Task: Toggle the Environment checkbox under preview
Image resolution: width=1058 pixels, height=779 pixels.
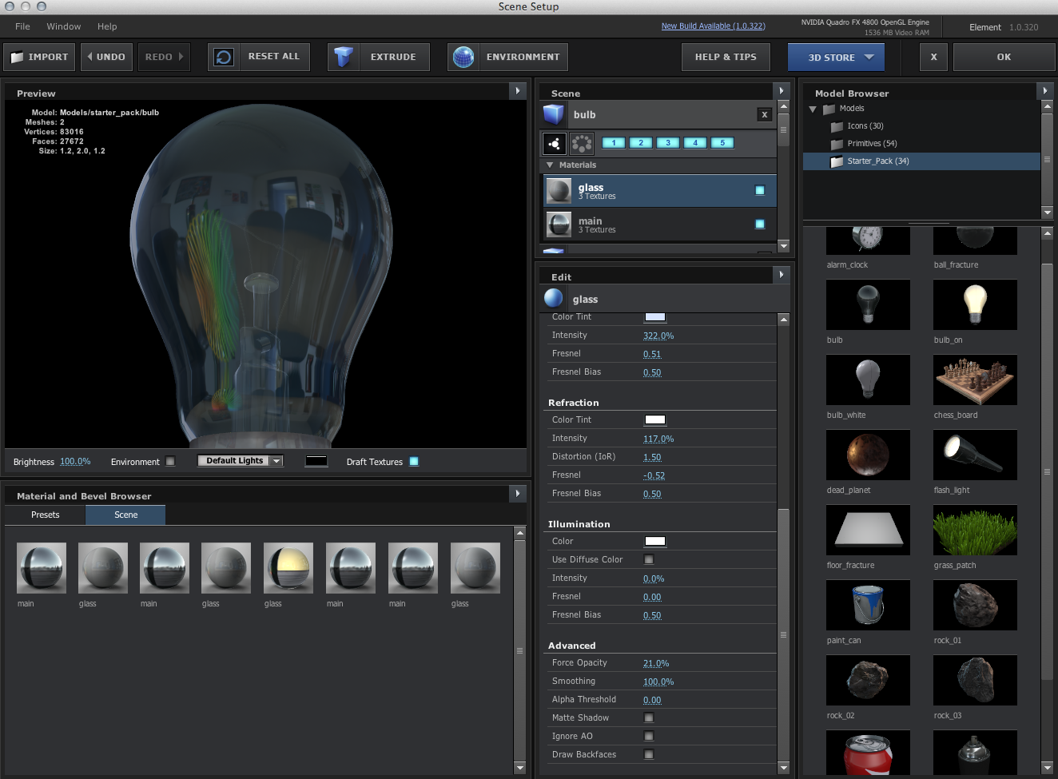Action: [x=170, y=461]
